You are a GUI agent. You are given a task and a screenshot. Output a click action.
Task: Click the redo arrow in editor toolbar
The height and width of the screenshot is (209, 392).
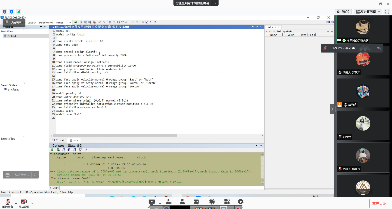(x=104, y=22)
